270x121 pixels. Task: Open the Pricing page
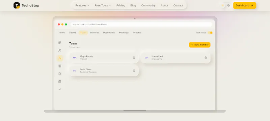coord(121,5)
